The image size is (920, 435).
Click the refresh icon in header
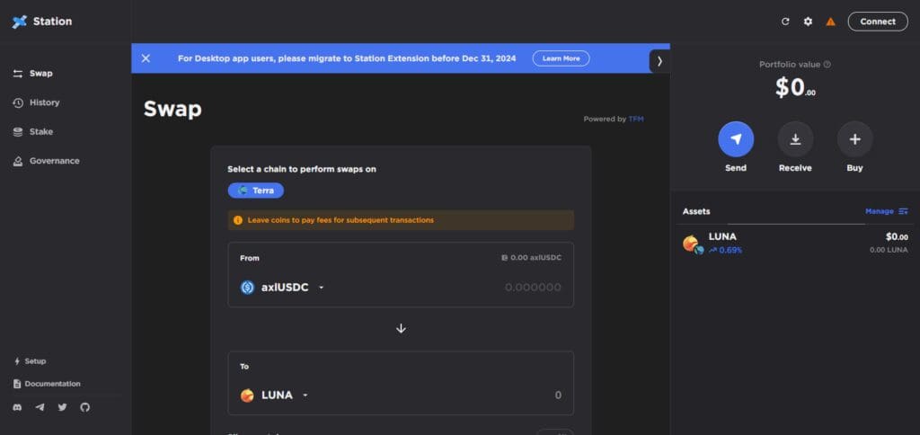[x=785, y=22]
